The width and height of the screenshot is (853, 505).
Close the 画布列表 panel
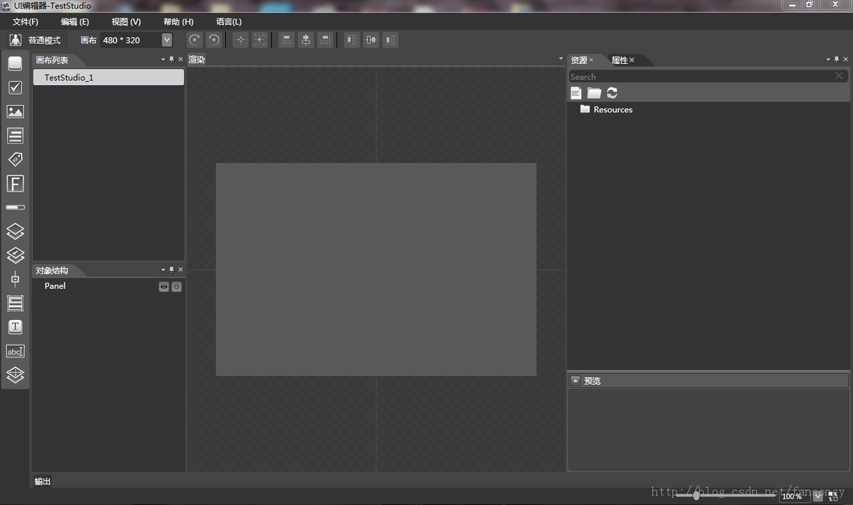pos(180,59)
